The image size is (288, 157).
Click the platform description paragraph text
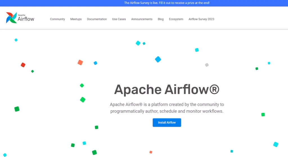click(167, 108)
